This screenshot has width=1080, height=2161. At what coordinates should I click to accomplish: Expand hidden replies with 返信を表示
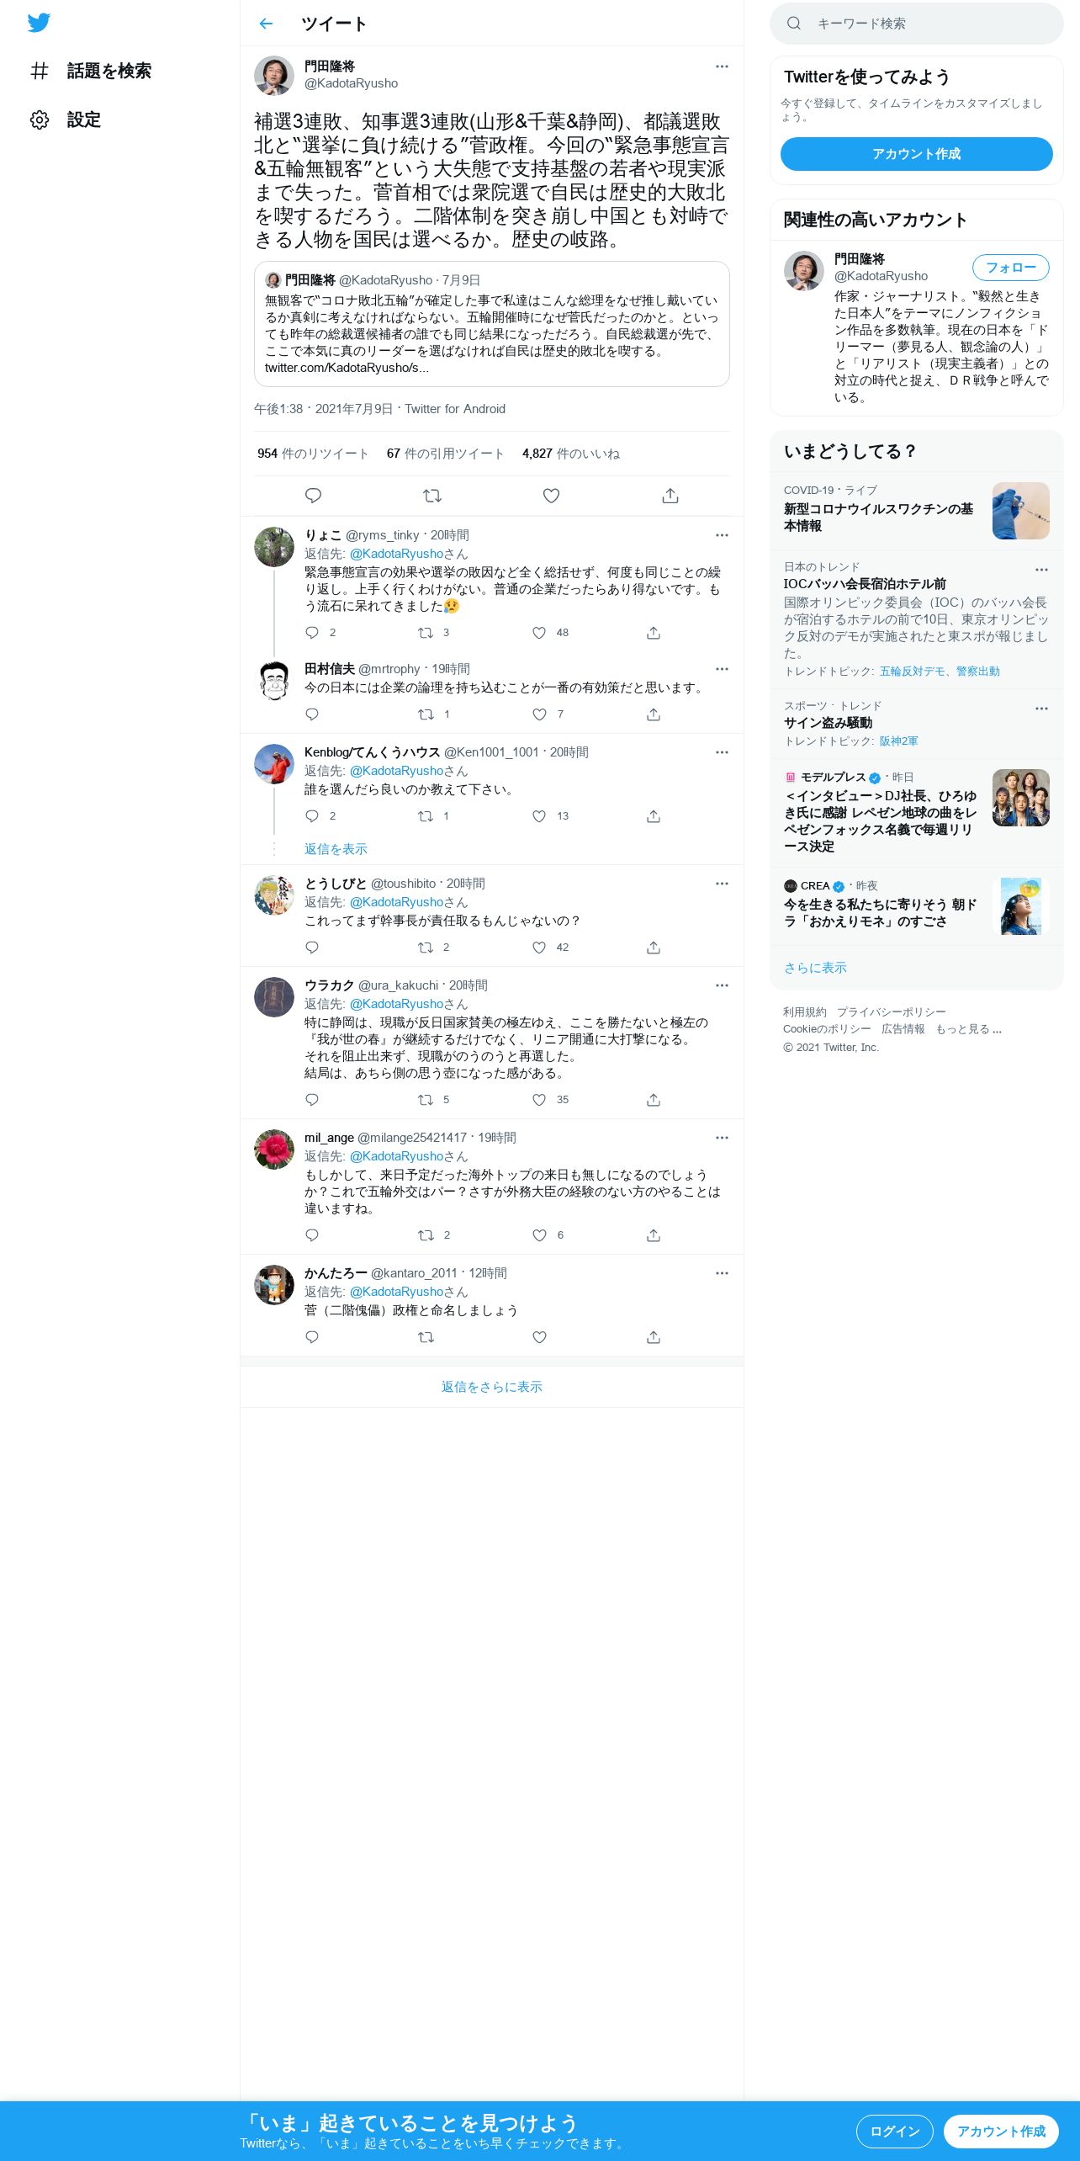336,849
